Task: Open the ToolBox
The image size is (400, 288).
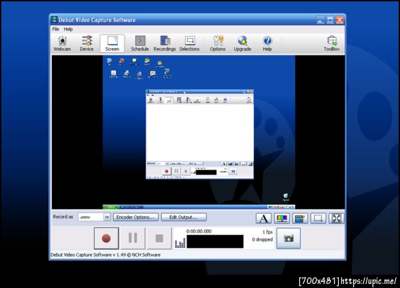Action: (x=331, y=43)
